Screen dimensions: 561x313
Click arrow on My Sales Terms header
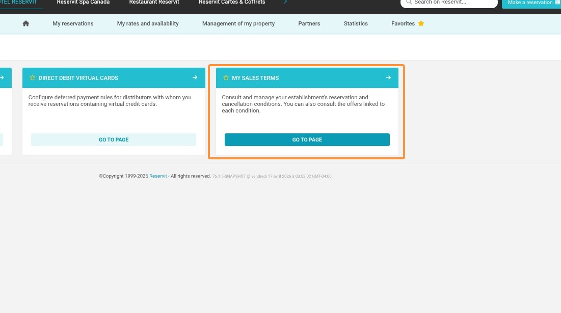388,77
